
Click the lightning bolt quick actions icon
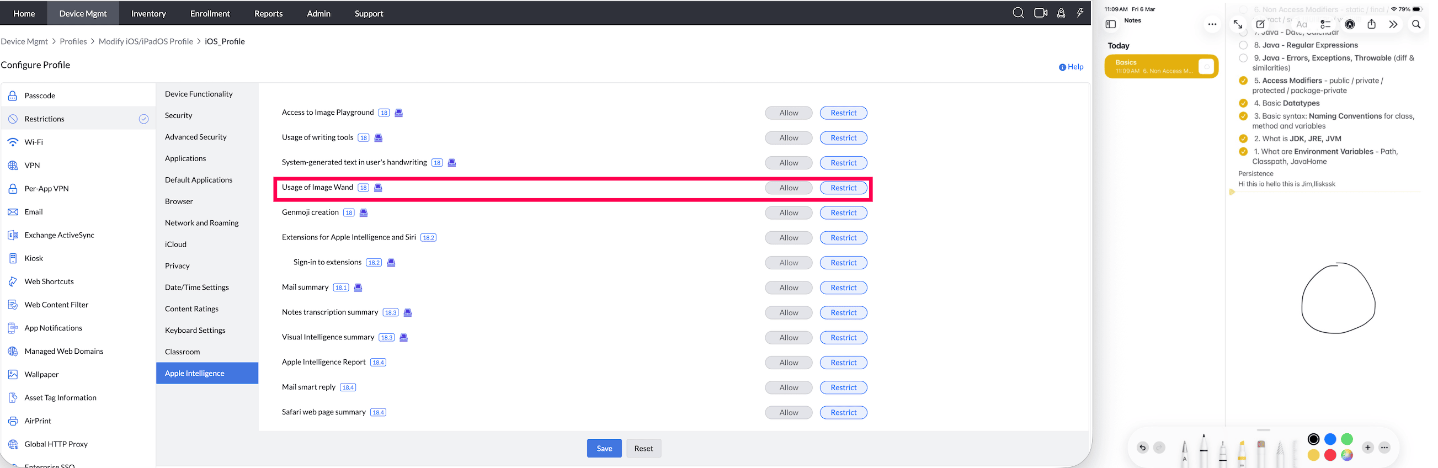click(x=1080, y=13)
